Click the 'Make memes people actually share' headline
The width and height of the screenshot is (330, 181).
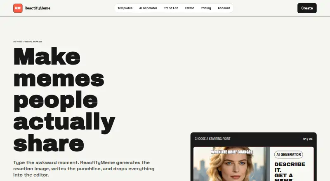[x=64, y=100]
